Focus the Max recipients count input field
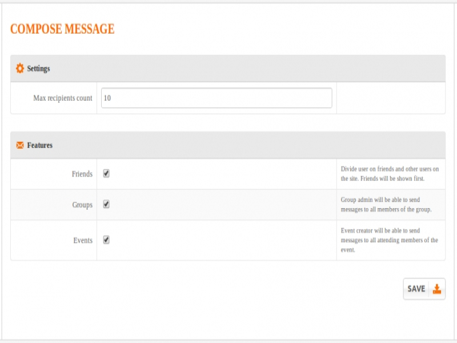 [217, 98]
